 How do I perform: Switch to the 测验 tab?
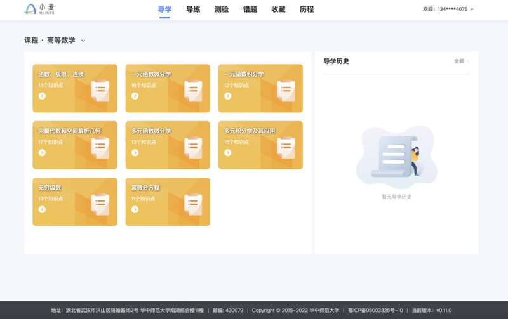point(222,10)
